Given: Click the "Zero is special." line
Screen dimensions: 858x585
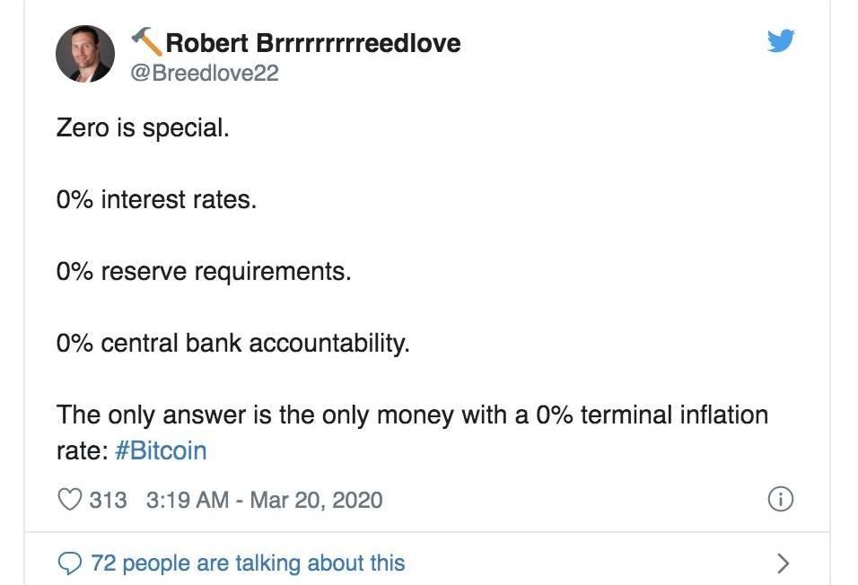Looking at the screenshot, I should coord(143,127).
